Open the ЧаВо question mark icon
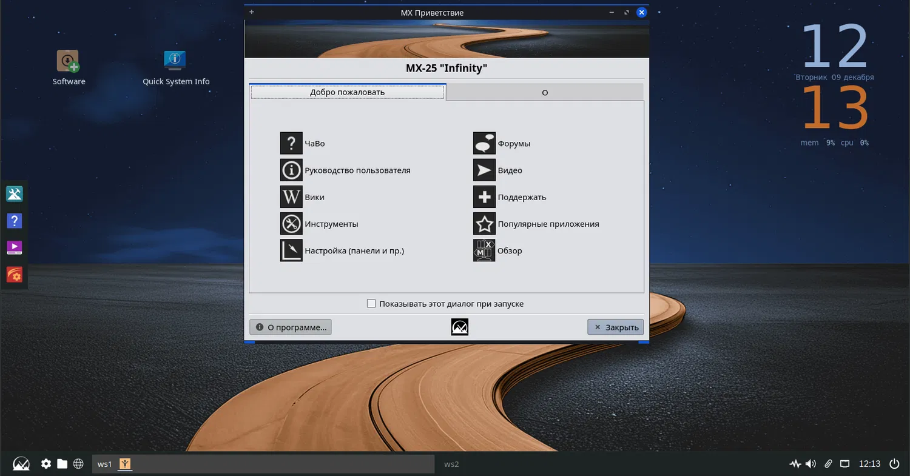The height and width of the screenshot is (476, 910). 291,144
